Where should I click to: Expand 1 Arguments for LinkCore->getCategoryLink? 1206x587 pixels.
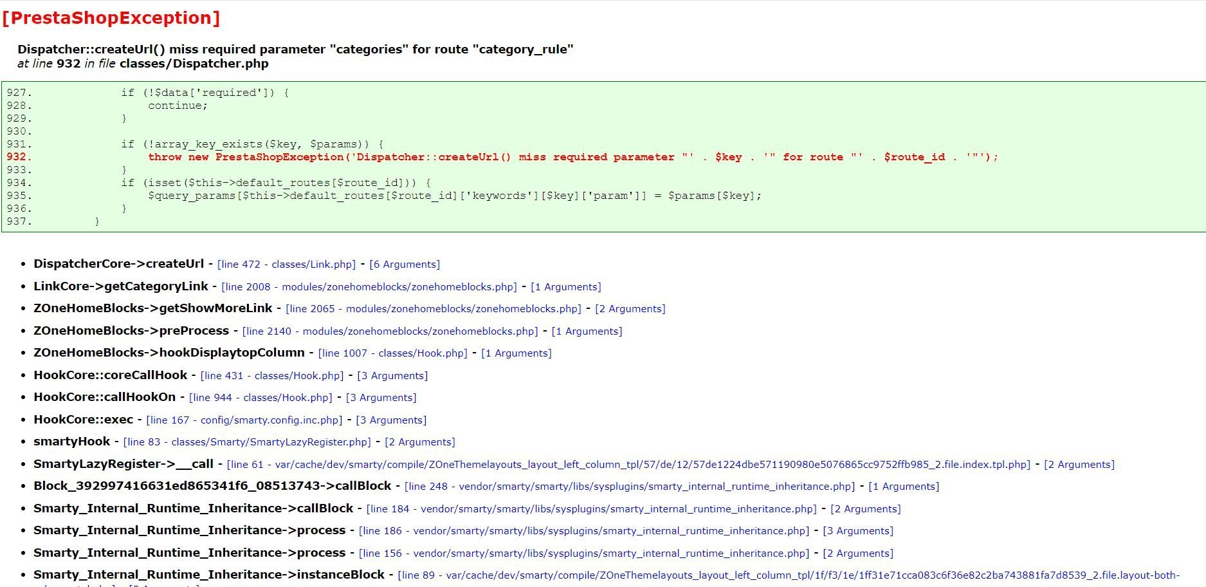click(x=566, y=287)
